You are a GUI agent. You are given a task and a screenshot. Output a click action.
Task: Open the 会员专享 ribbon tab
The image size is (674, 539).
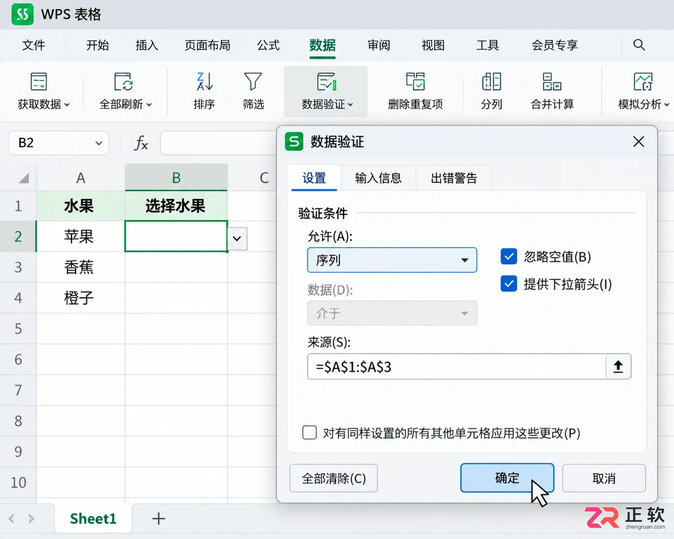point(554,45)
